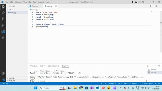The width and height of the screenshot is (162, 91).
Task: Open notifications bell in status bar
Action: pyautogui.click(x=159, y=84)
